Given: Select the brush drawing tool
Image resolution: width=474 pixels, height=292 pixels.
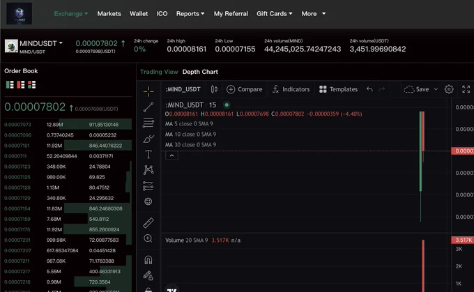Looking at the screenshot, I should pos(148,139).
